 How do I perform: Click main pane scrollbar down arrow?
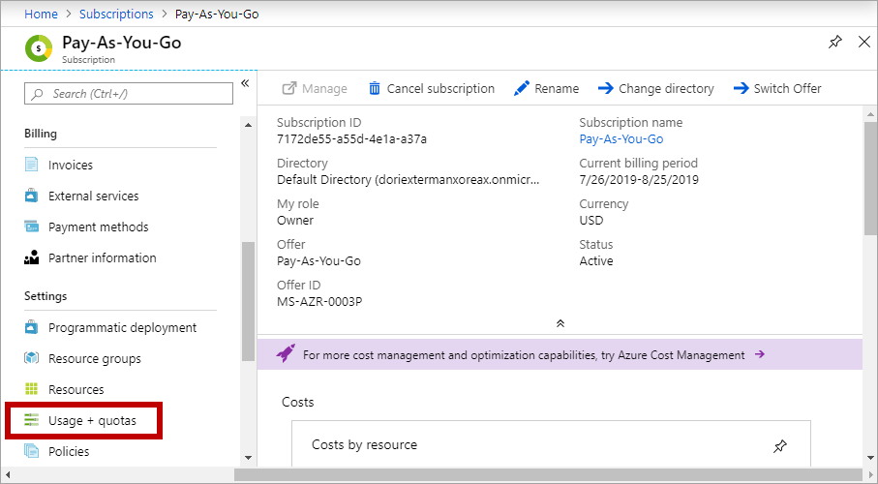click(x=870, y=458)
